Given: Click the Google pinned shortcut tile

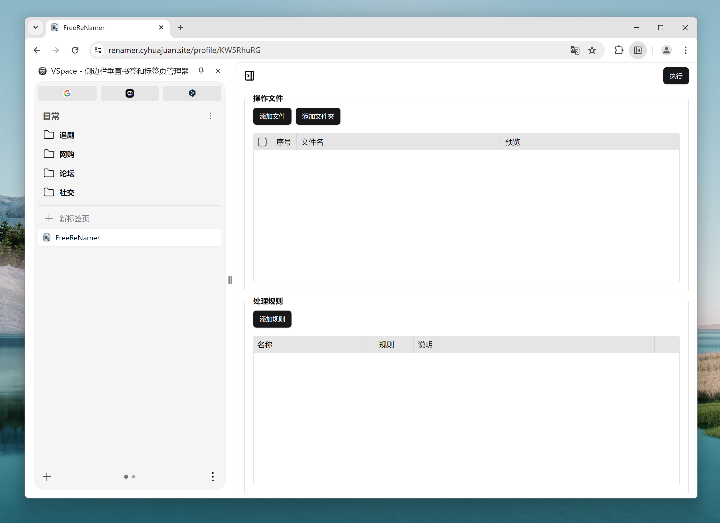Looking at the screenshot, I should 67,93.
